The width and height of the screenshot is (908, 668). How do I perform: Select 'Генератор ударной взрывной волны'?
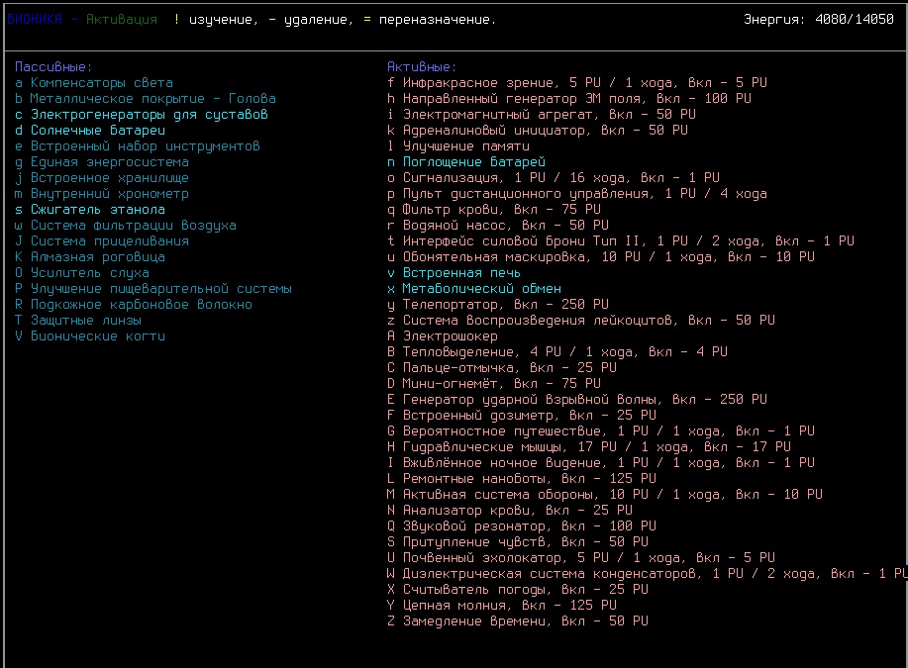coord(576,400)
